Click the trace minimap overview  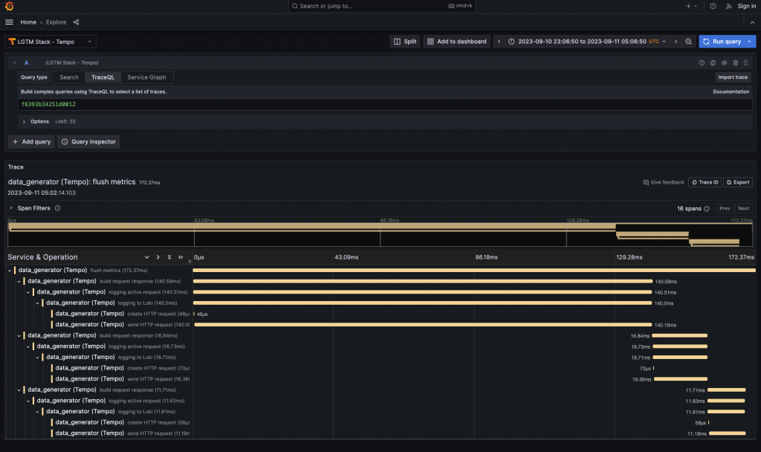[x=380, y=234]
